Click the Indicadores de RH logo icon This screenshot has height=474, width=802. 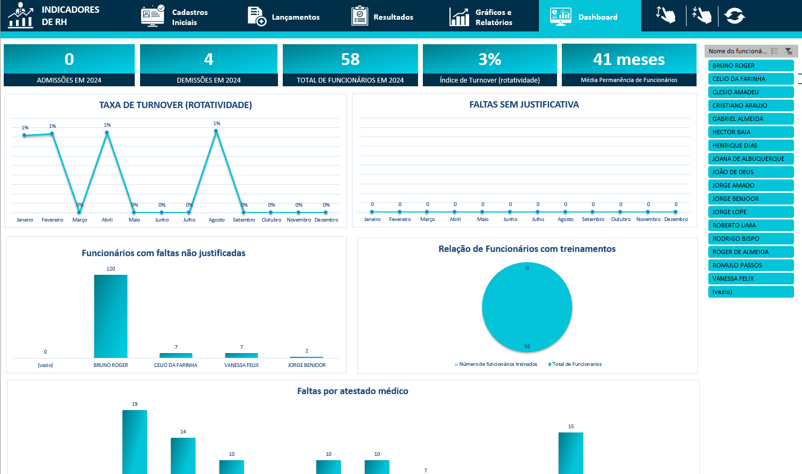[x=21, y=15]
